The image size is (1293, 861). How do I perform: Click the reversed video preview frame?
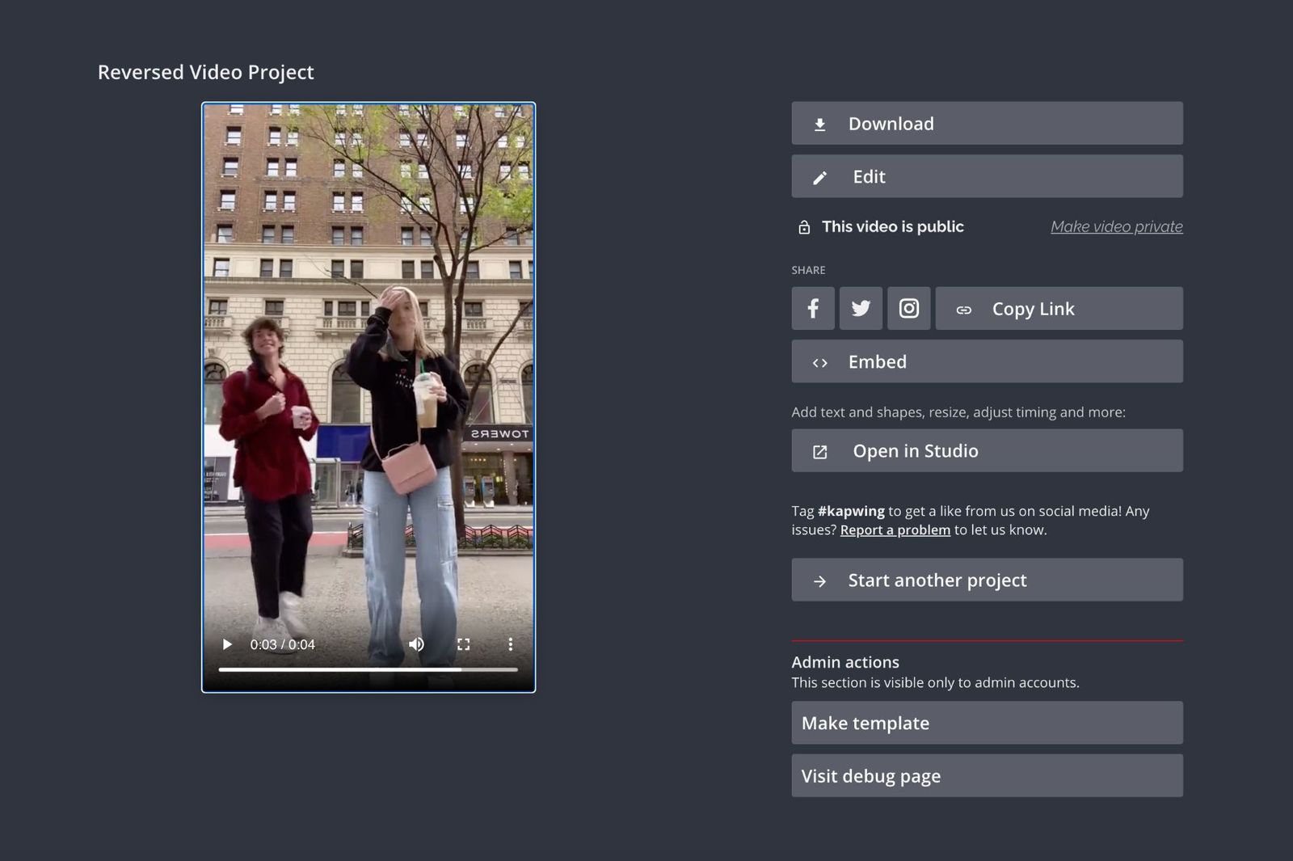coord(369,364)
